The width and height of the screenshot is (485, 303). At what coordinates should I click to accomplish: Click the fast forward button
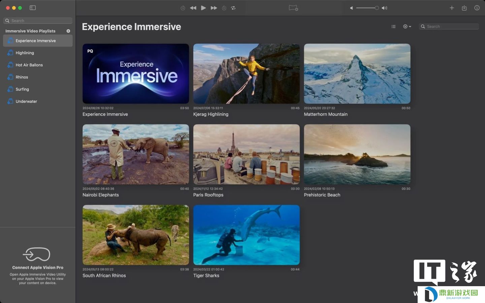coord(214,8)
